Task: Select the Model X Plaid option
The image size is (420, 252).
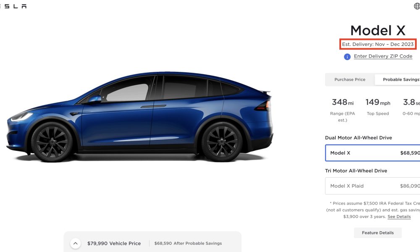Action: click(373, 186)
